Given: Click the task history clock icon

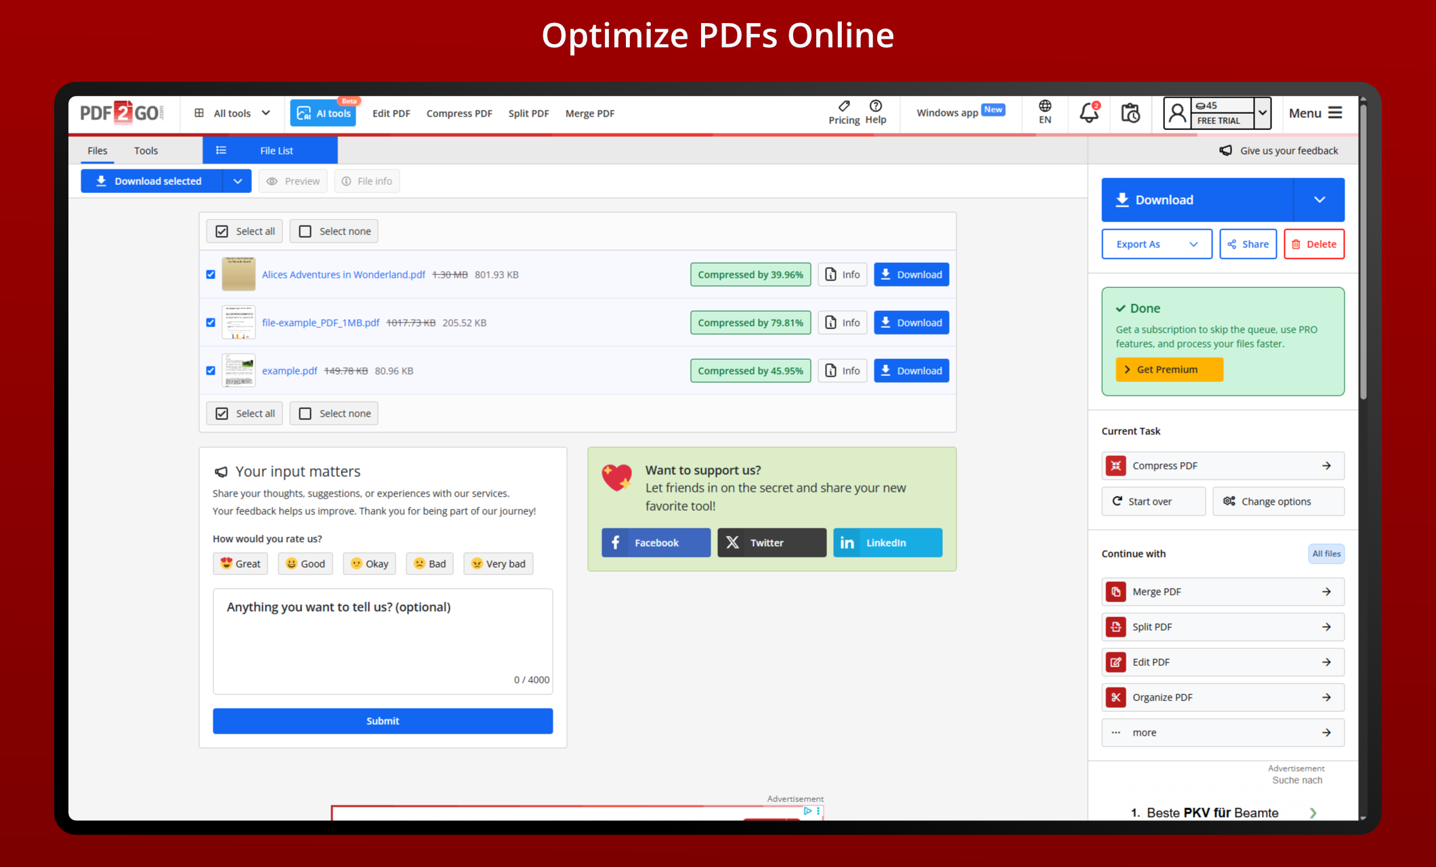Looking at the screenshot, I should coord(1130,112).
